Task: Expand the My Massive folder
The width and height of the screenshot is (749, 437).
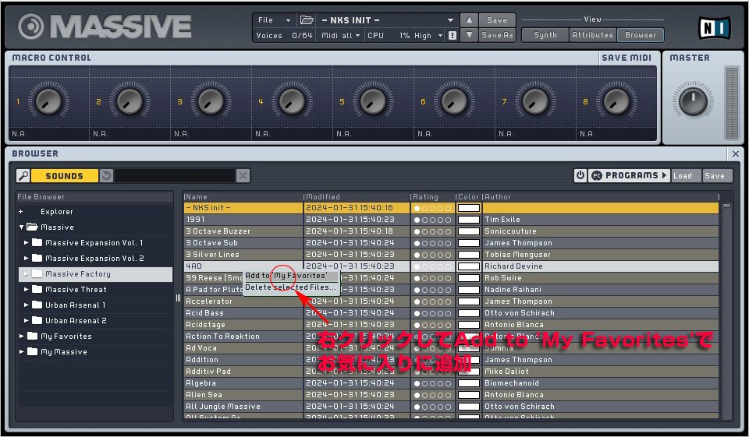Action: 22,351
